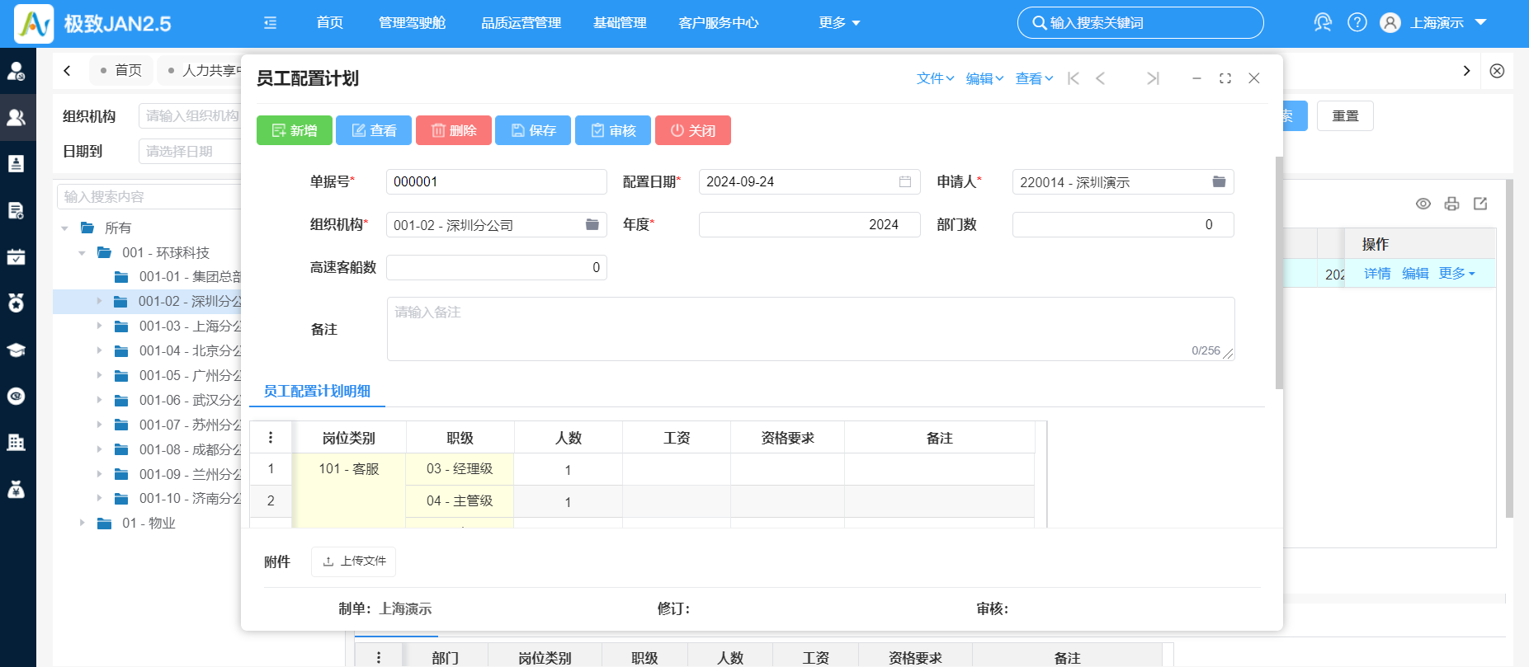
Task: Click the 保存 button
Action: (x=533, y=130)
